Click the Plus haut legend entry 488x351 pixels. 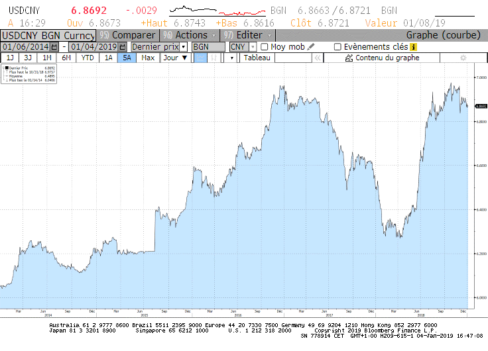29,72
